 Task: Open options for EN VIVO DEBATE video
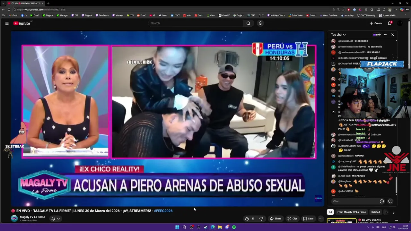tap(396, 220)
